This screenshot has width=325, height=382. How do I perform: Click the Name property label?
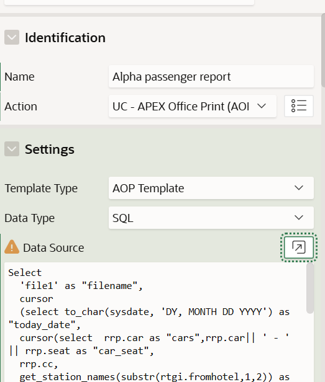coord(19,77)
